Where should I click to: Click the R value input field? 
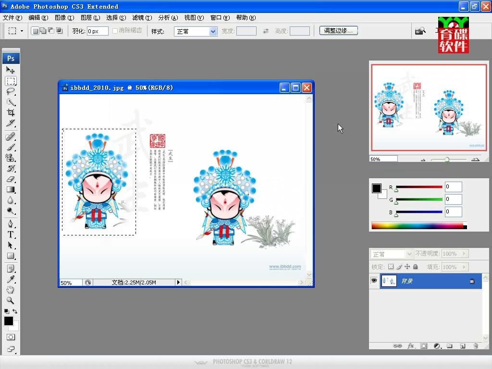(453, 187)
